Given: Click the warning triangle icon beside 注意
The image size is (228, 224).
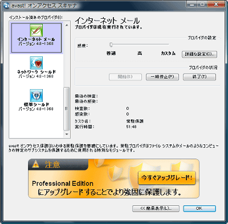Looking at the screenshot, I should pyautogui.click(x=35, y=164).
